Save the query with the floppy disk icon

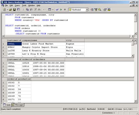coord(14,10)
